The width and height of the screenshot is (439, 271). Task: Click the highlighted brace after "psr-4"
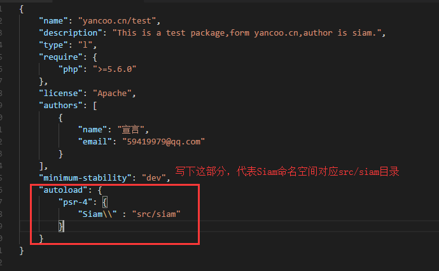pyautogui.click(x=105, y=202)
